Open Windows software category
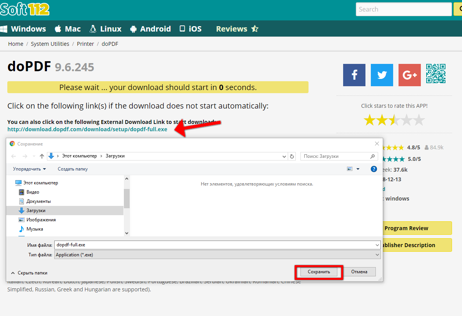This screenshot has width=462, height=316. (23, 29)
